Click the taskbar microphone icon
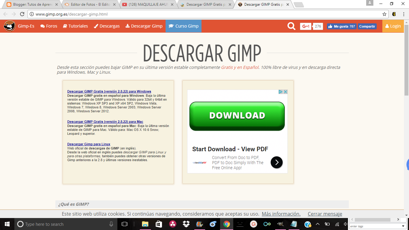This screenshot has height=230, width=409. click(x=111, y=224)
